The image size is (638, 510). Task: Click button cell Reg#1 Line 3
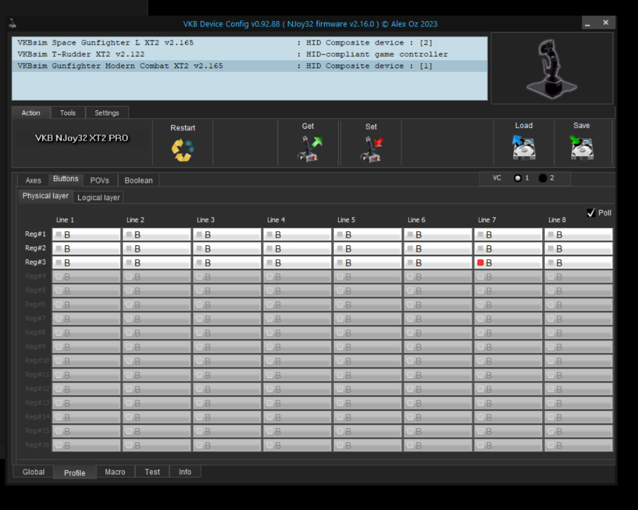pyautogui.click(x=227, y=235)
